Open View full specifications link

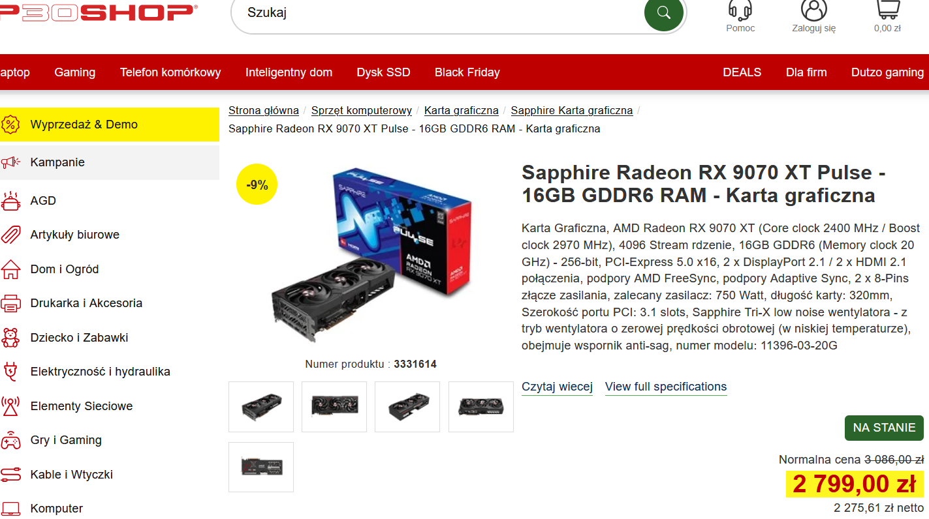point(666,387)
